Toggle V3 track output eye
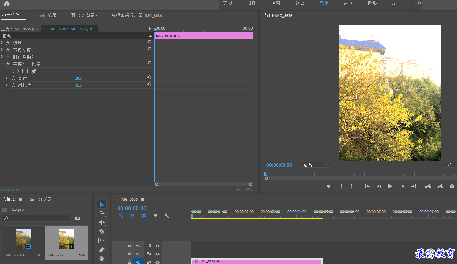This screenshot has height=264, width=457. point(157,246)
